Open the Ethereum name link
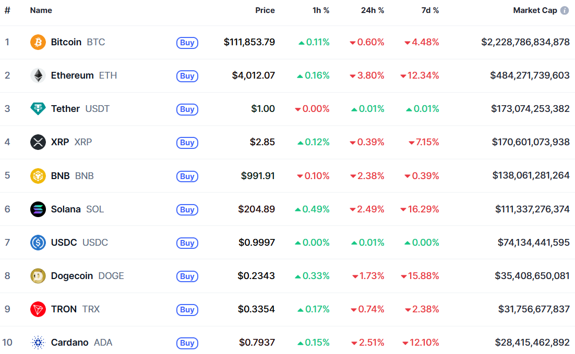The height and width of the screenshot is (354, 575). [72, 75]
